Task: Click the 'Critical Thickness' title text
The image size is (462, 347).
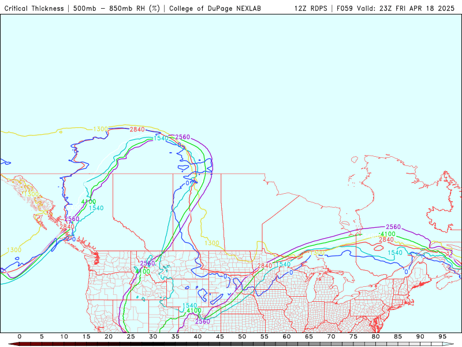Action: click(34, 8)
